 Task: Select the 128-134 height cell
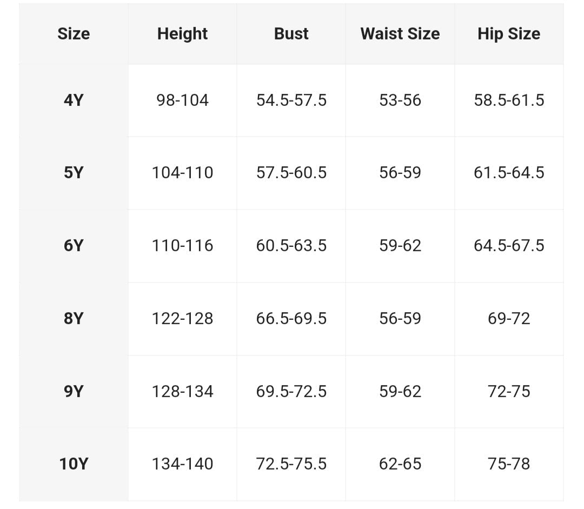[x=182, y=391]
